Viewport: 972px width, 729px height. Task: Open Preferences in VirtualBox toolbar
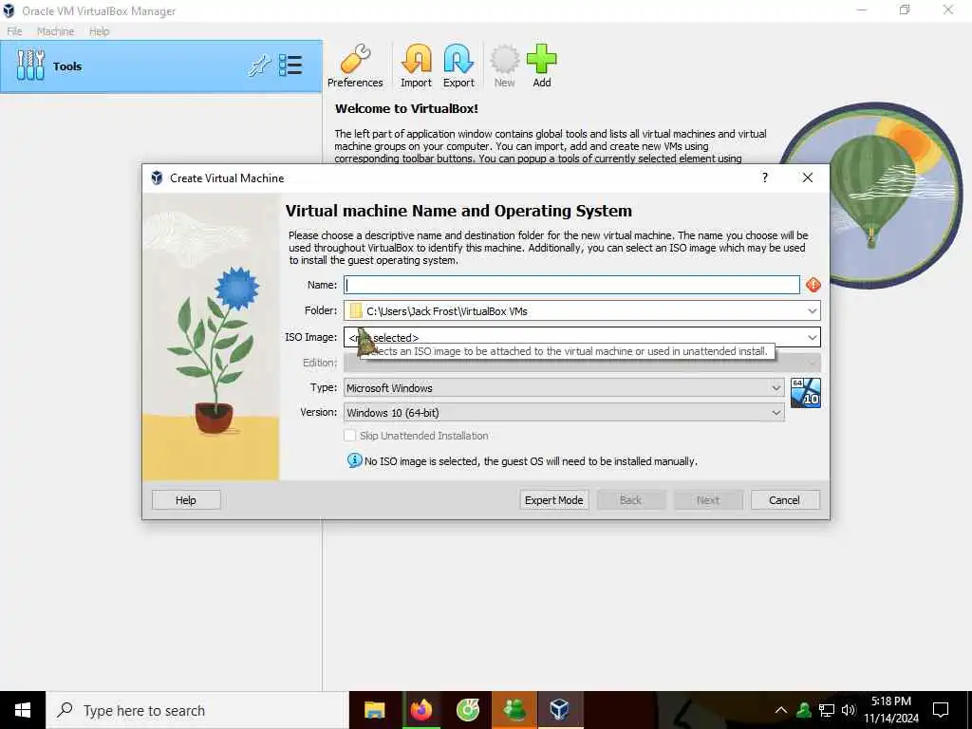click(x=355, y=65)
